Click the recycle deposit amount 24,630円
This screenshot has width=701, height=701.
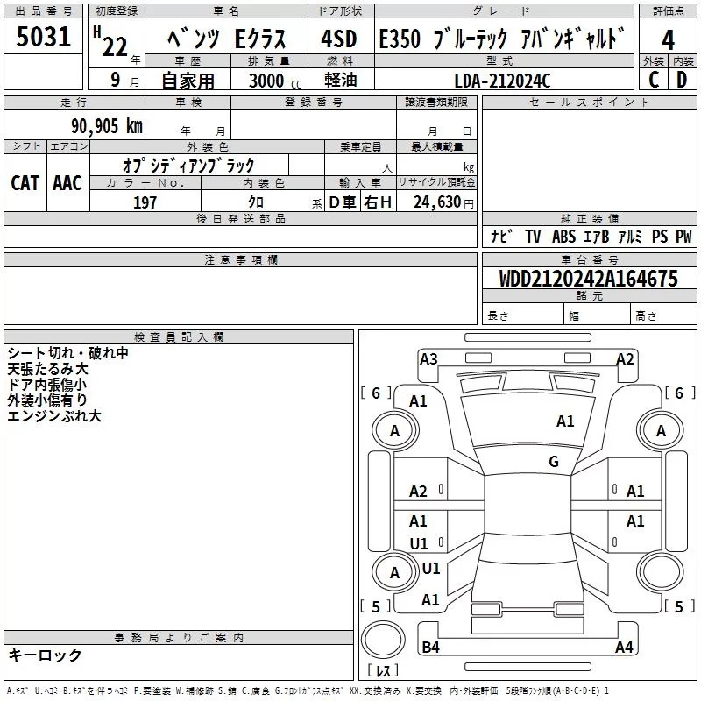[x=436, y=202]
